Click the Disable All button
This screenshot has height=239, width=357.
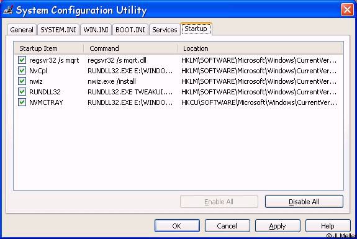pyautogui.click(x=304, y=202)
